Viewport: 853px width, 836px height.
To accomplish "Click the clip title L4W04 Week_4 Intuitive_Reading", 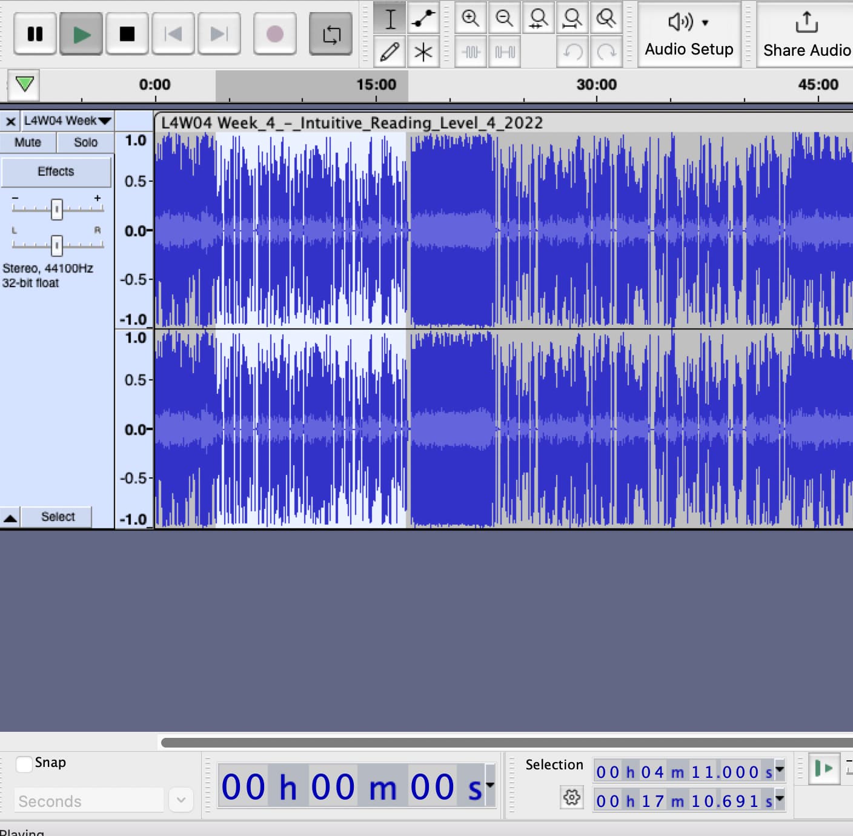I will [351, 122].
